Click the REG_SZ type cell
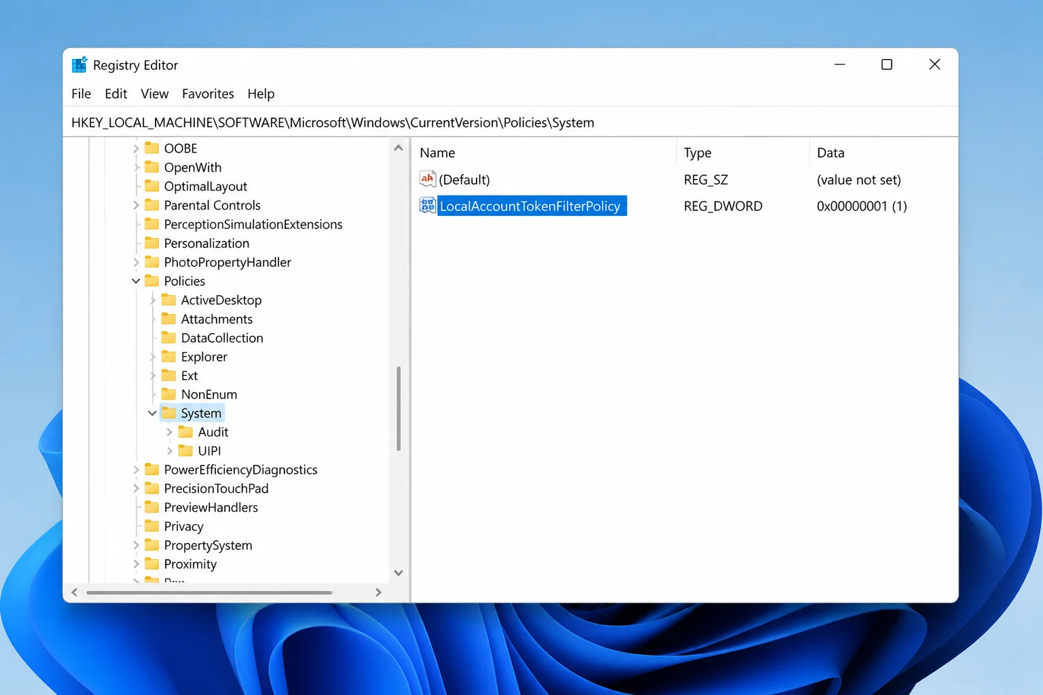The height and width of the screenshot is (695, 1043). click(706, 179)
